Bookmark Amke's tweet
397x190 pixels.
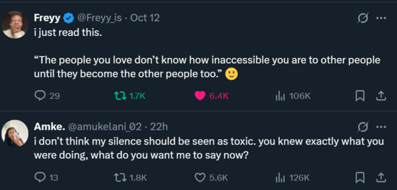pos(360,178)
